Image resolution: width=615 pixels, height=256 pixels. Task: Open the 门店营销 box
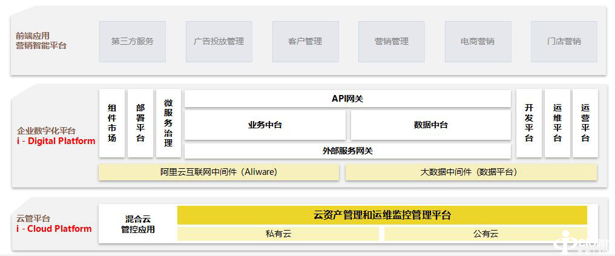tap(564, 41)
